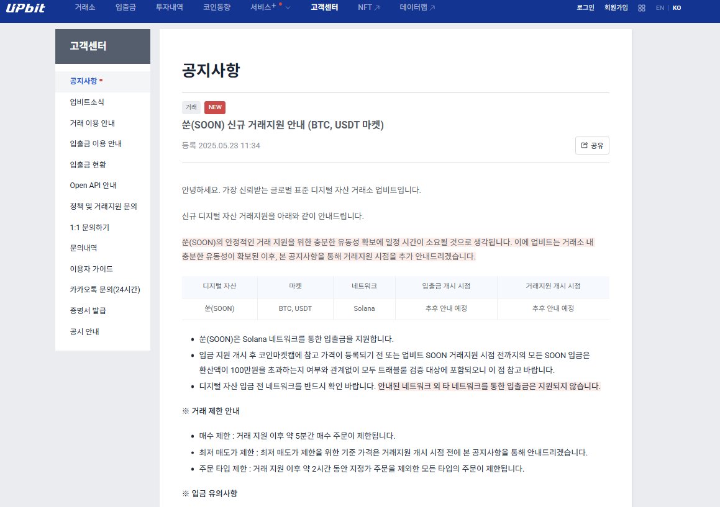720x507 pixels.
Task: Open 정책 및 거래지원 문의 in the sidebar
Action: click(103, 207)
